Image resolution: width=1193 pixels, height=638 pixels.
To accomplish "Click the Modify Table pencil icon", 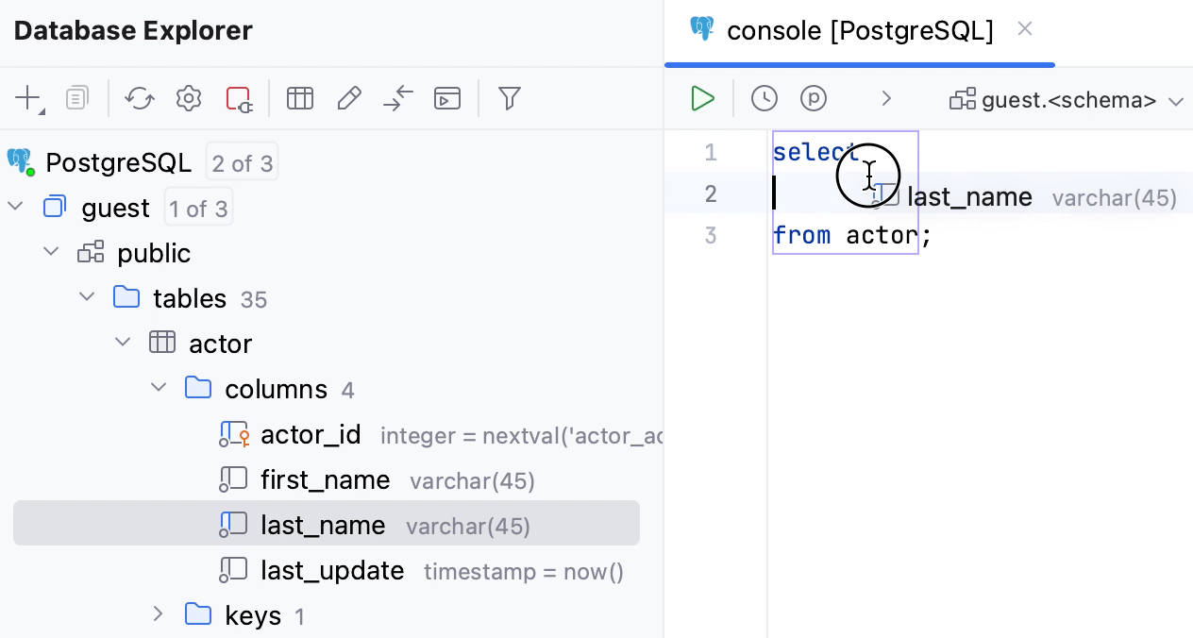I will point(349,97).
